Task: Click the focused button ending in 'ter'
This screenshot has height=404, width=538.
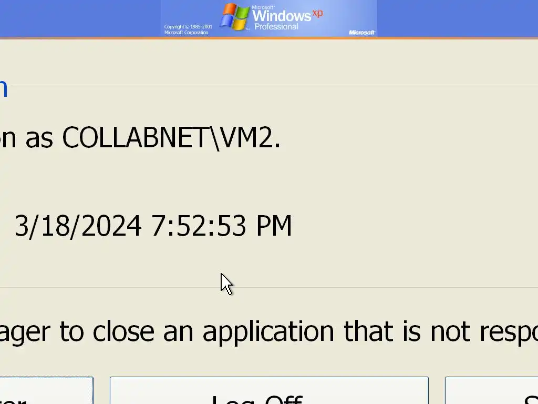Action: [46, 391]
